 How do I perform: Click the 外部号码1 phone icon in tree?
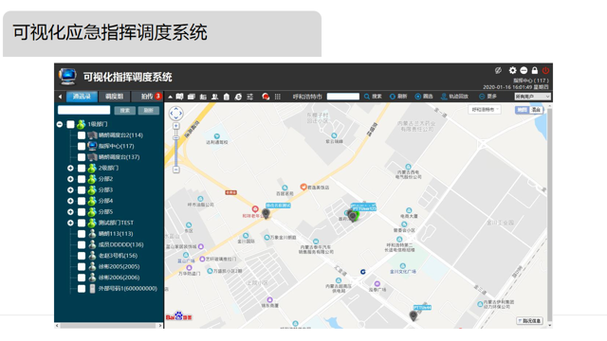click(92, 288)
